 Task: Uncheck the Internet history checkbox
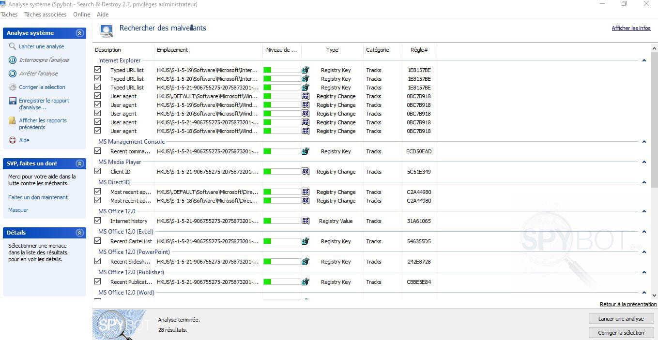[98, 221]
